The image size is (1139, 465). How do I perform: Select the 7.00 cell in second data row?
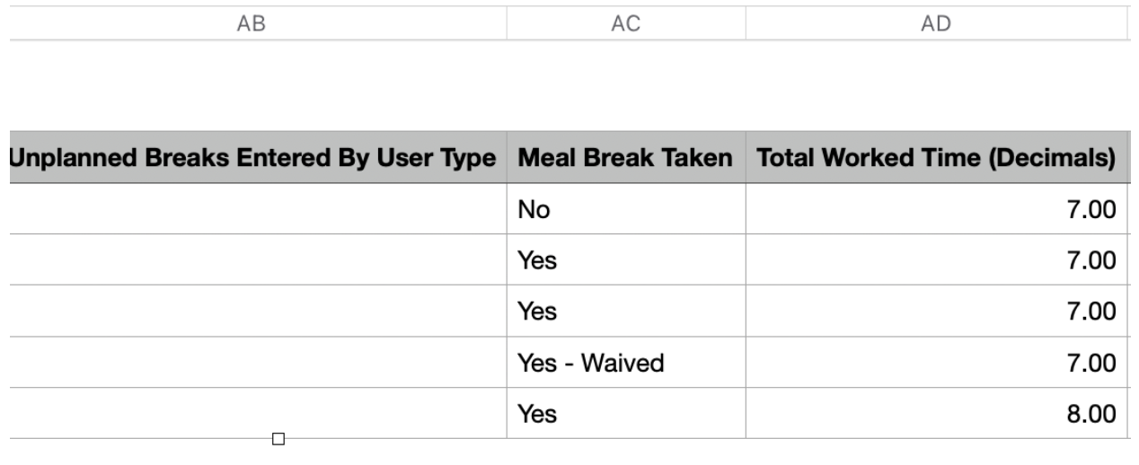(x=936, y=260)
